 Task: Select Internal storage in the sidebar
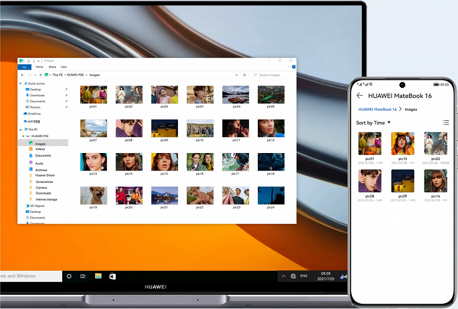point(46,199)
